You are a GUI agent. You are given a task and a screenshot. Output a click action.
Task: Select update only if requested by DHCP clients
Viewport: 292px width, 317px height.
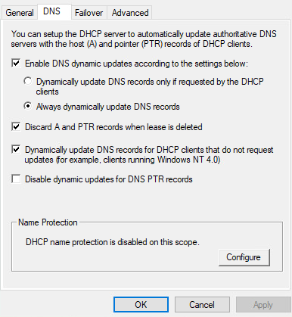click(28, 81)
